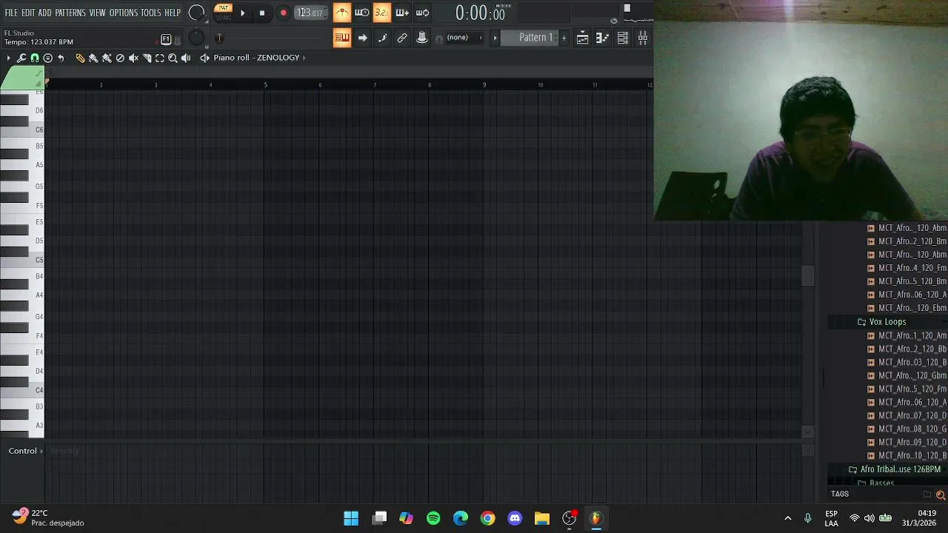Click the time display 0:00:00
948x533 pixels.
click(x=480, y=13)
